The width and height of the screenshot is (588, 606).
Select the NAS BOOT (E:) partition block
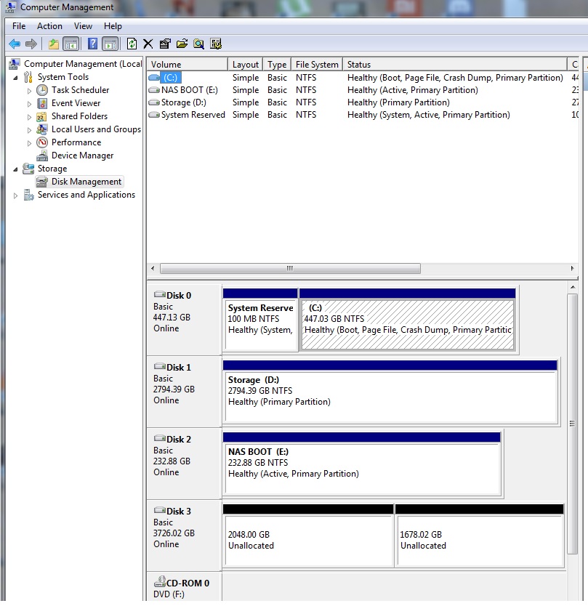tap(362, 463)
